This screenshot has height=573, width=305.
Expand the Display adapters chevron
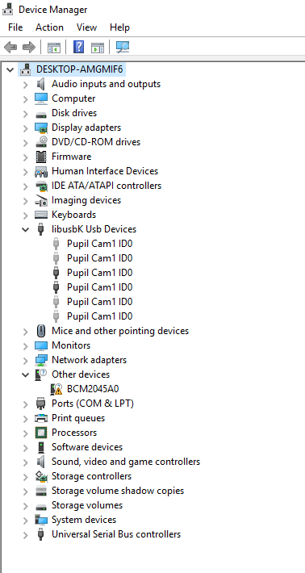[x=25, y=128]
